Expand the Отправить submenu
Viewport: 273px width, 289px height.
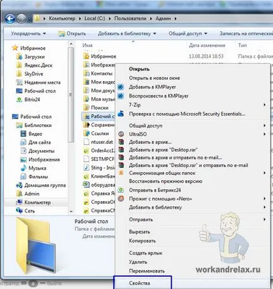[x=265, y=219]
